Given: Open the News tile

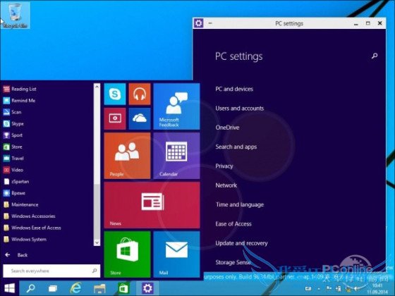Looking at the screenshot, I should 152,205.
